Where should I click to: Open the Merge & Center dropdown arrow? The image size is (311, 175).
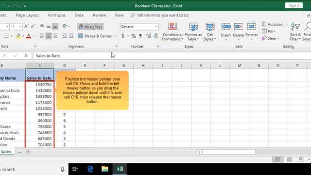(x=115, y=36)
